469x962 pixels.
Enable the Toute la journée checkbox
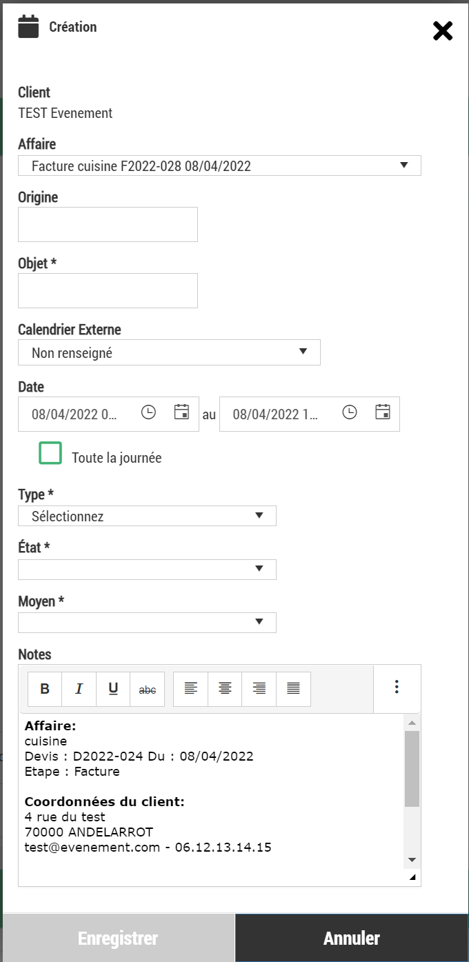coord(50,454)
